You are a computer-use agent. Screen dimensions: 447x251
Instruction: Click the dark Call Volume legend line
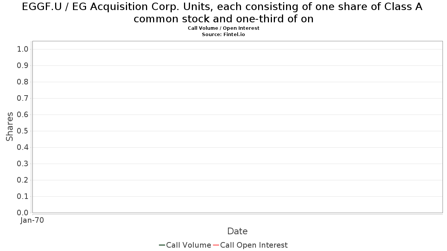click(x=162, y=245)
